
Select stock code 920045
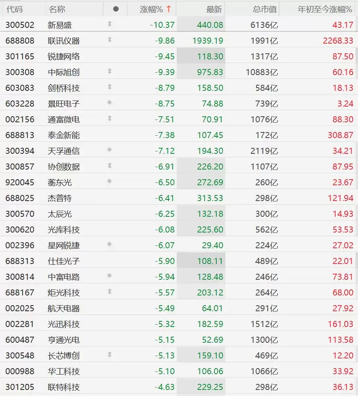(x=20, y=182)
